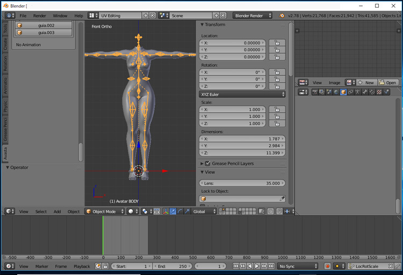Screen dimensions: 403x275
Task: Click Open image button
Action: [388, 83]
